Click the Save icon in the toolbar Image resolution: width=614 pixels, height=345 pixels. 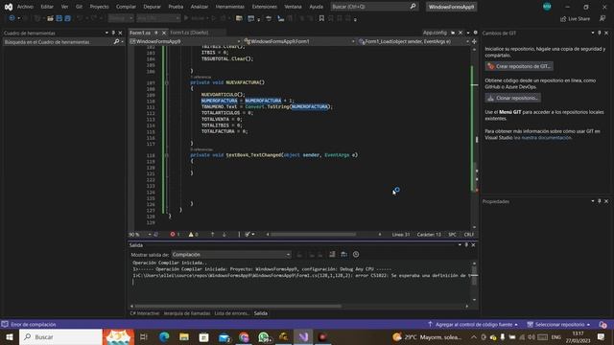coord(59,18)
